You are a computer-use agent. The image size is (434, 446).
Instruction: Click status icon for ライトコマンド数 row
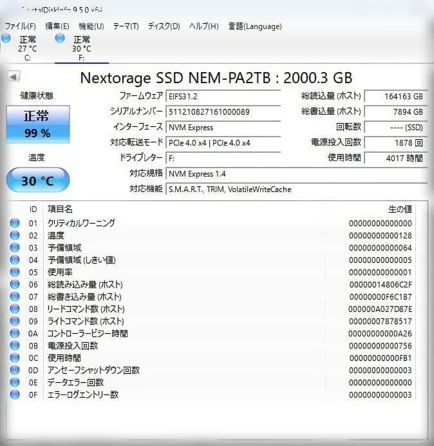tap(15, 321)
